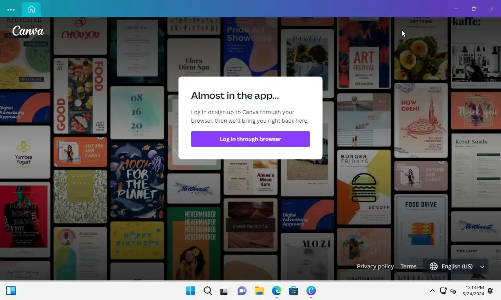Open the Chat app on taskbar
Image resolution: width=501 pixels, height=300 pixels.
242,291
